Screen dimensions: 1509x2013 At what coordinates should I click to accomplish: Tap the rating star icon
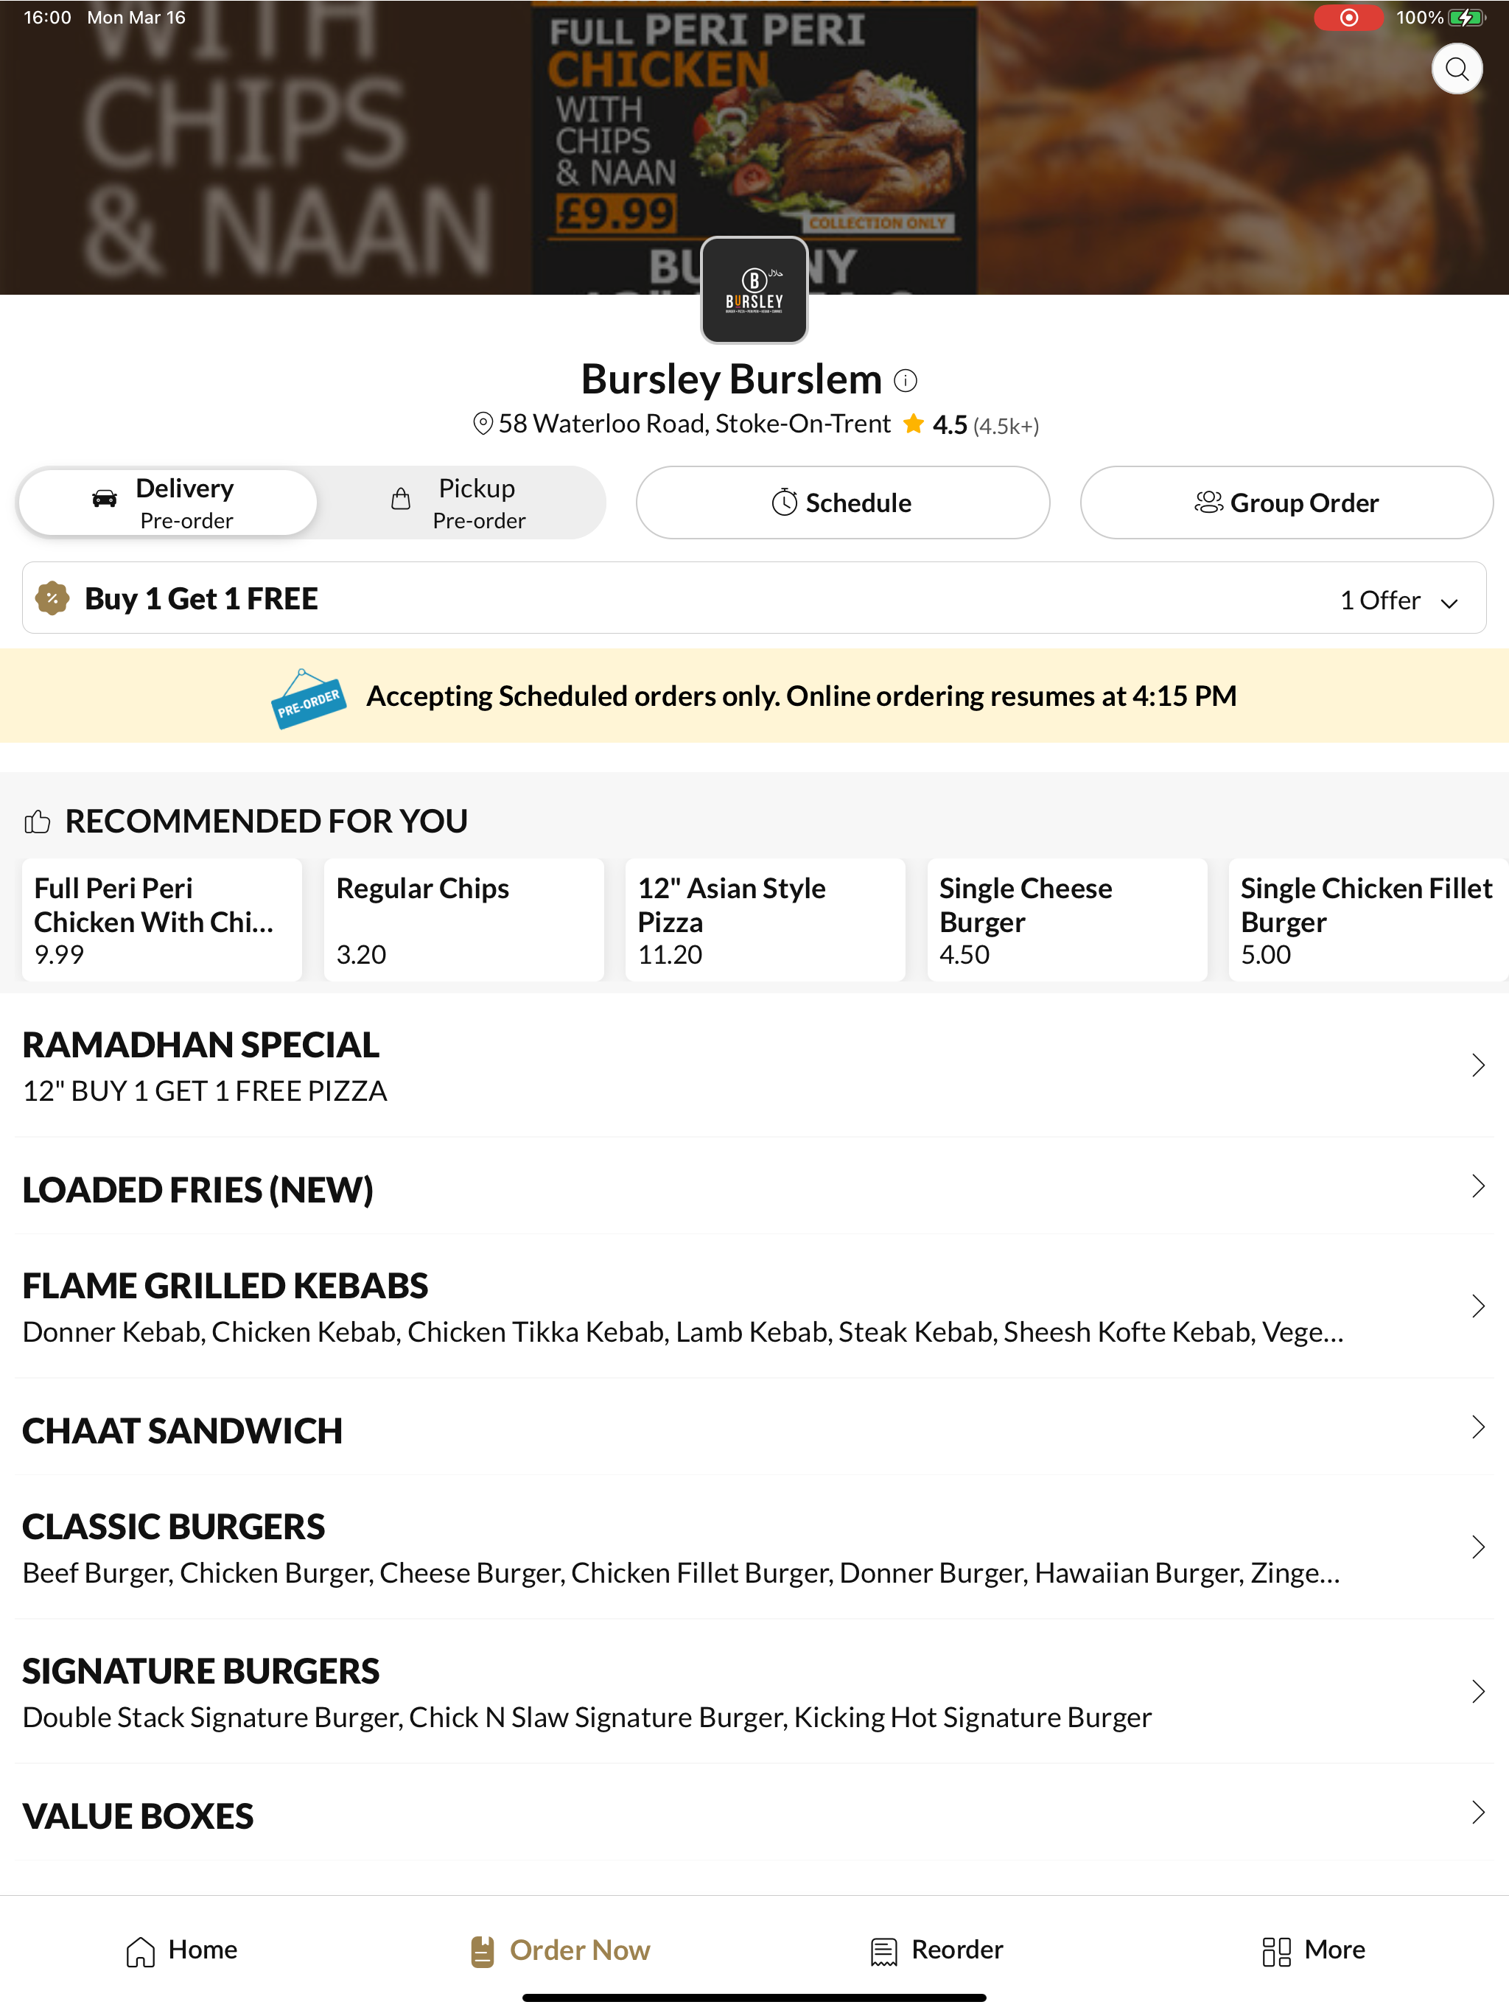click(x=914, y=423)
